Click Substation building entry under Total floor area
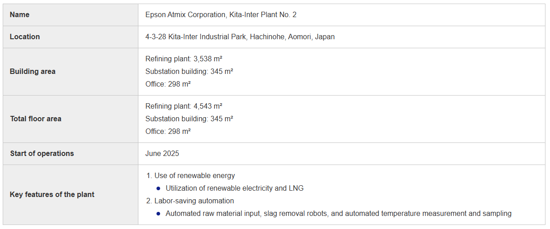 click(x=189, y=119)
